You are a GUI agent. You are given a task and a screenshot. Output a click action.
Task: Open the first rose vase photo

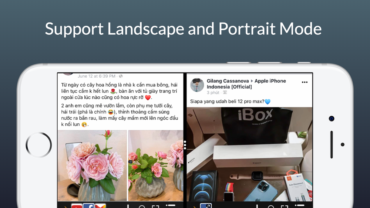pos(92,166)
